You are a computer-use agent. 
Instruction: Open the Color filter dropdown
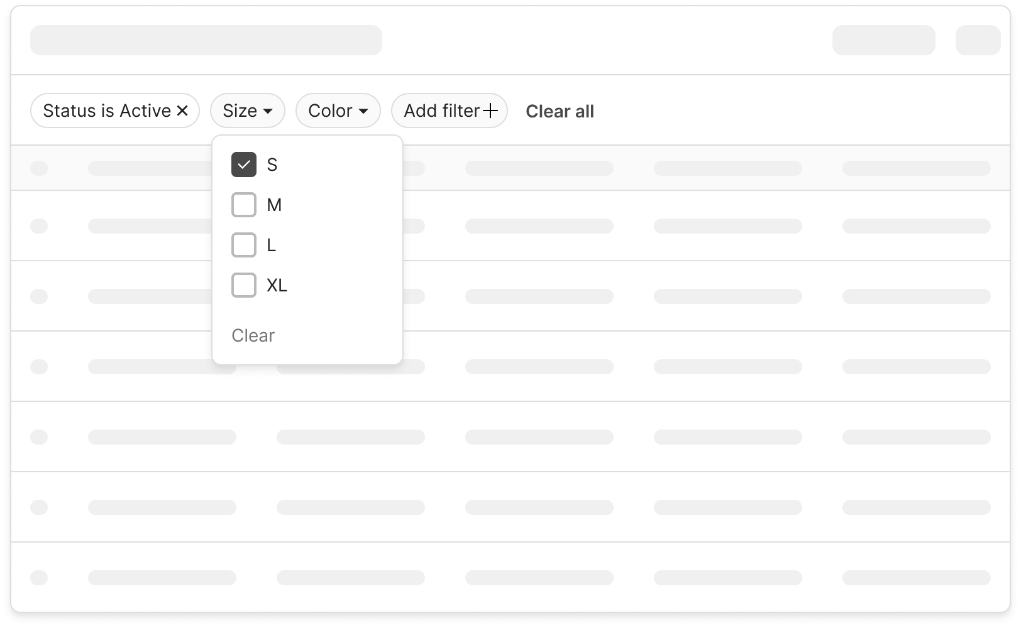click(x=338, y=111)
